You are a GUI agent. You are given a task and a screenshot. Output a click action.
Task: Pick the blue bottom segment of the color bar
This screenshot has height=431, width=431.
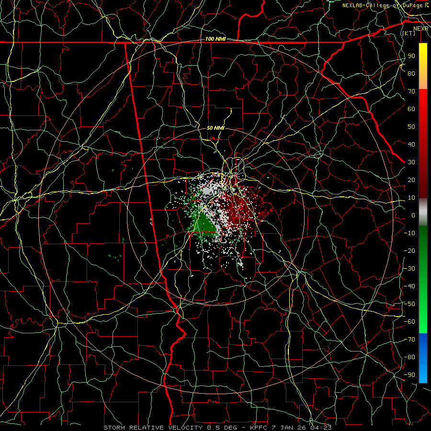(x=423, y=358)
